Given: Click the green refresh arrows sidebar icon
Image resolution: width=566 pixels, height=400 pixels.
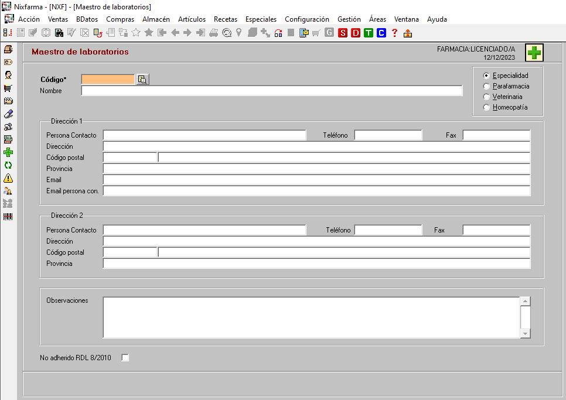Looking at the screenshot, I should pos(8,165).
